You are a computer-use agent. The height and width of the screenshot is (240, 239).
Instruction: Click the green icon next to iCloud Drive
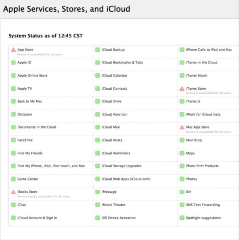[98, 101]
